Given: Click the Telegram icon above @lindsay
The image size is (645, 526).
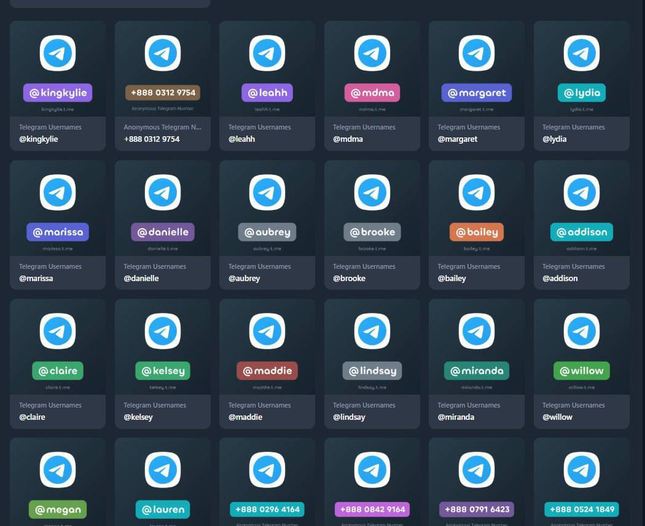Looking at the screenshot, I should pyautogui.click(x=372, y=331).
